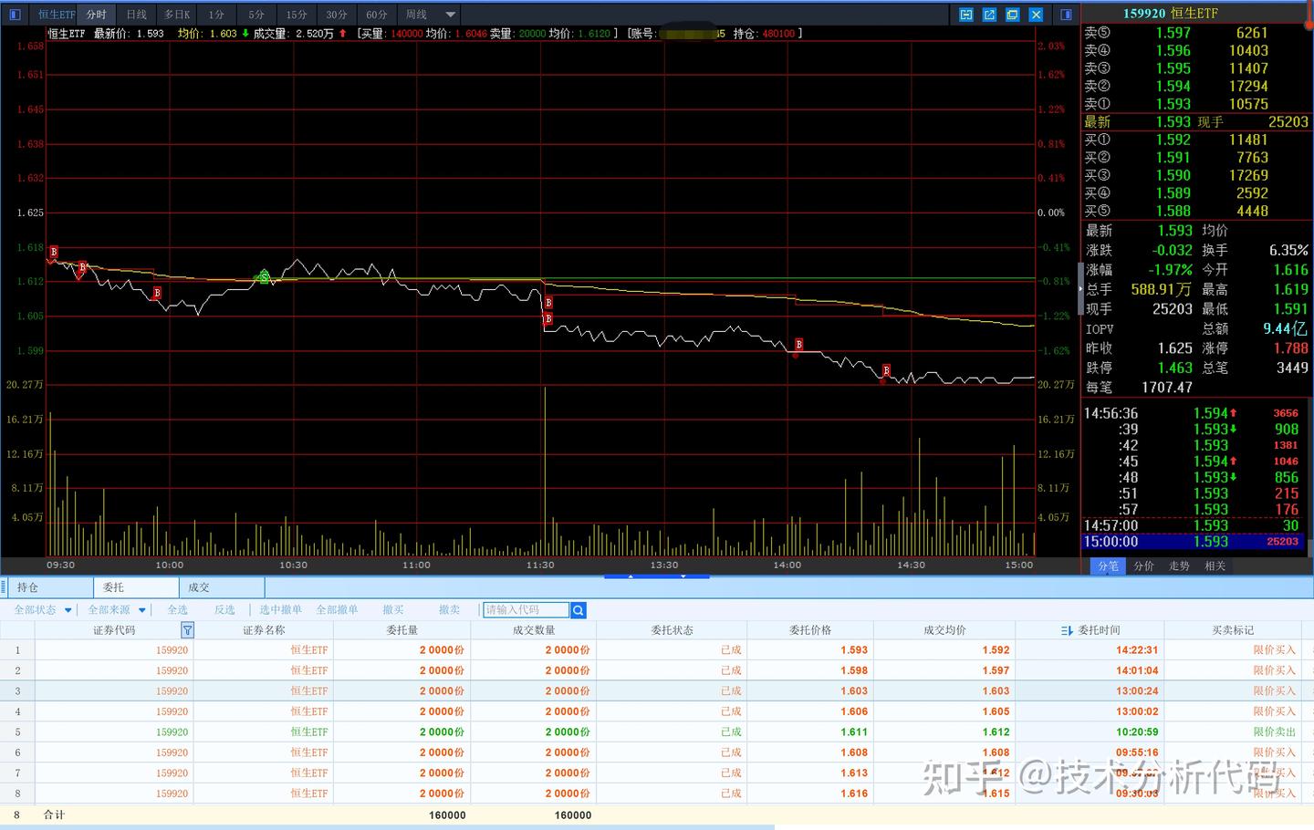Click the 卖⑤ ask price 1.597
The height and width of the screenshot is (830, 1314).
click(x=1173, y=33)
